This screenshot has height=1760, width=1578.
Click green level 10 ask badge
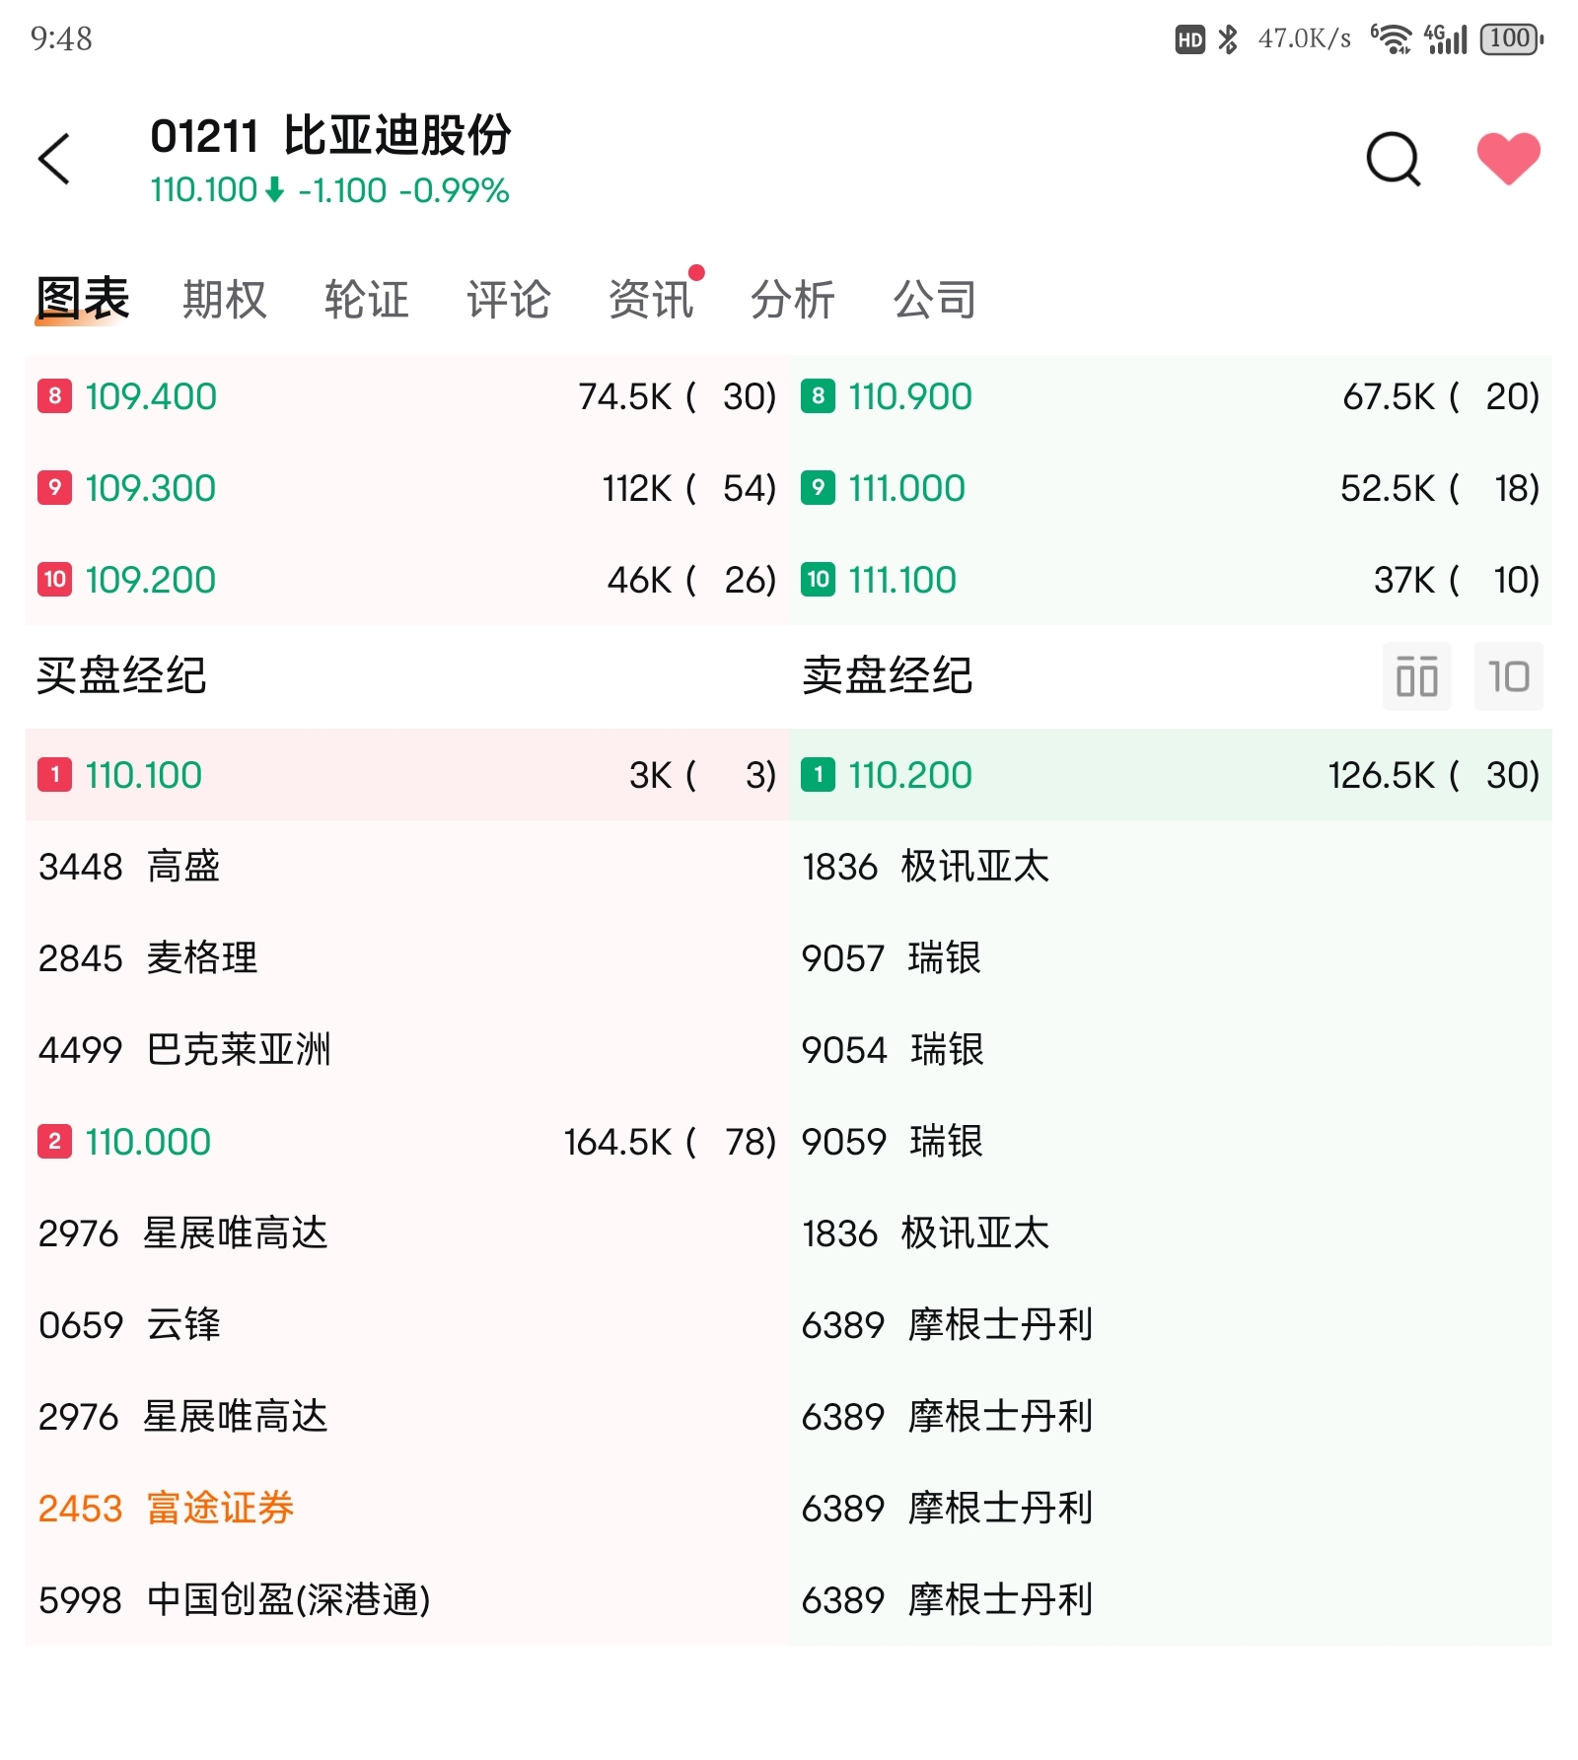pos(818,579)
